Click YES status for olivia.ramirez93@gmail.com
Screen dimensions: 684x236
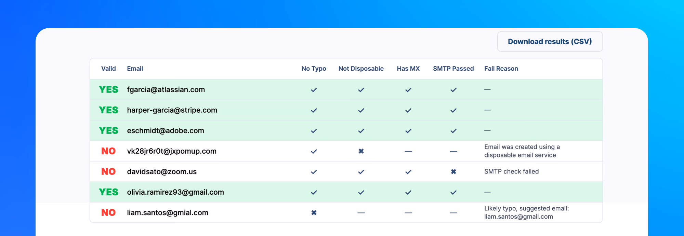point(108,192)
